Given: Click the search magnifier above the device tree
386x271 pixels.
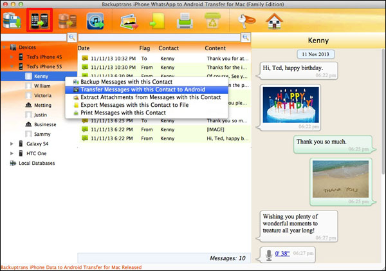Looking at the screenshot, I should (x=72, y=37).
